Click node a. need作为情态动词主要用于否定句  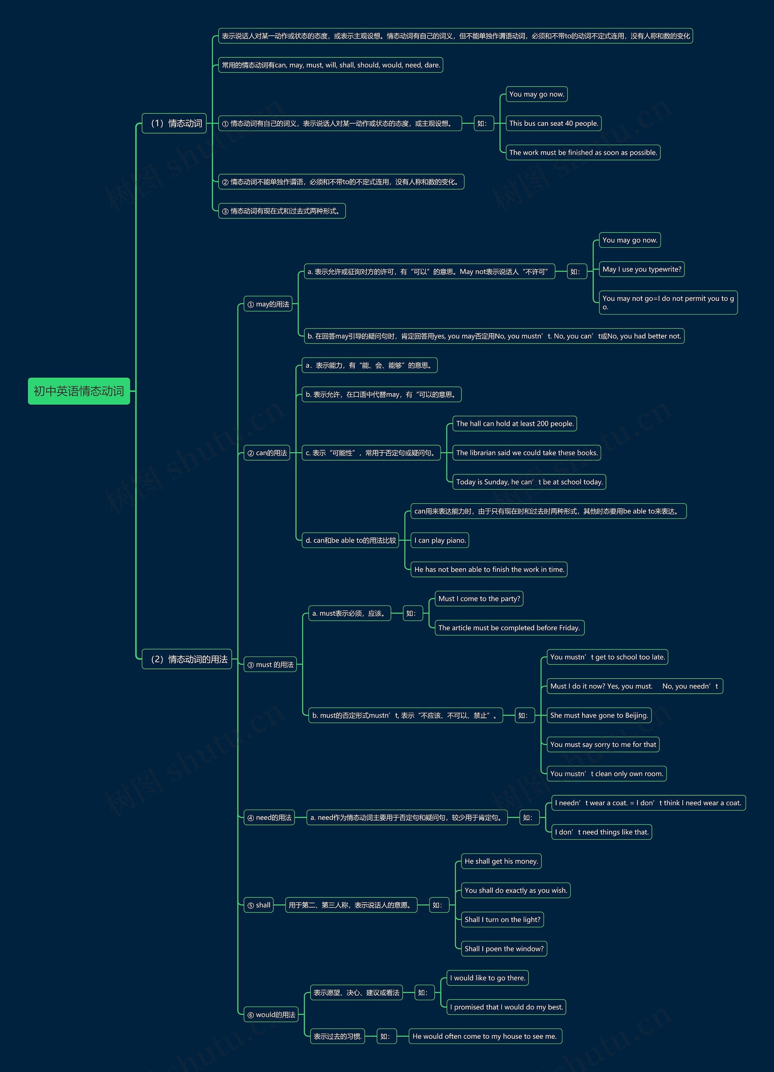point(407,818)
